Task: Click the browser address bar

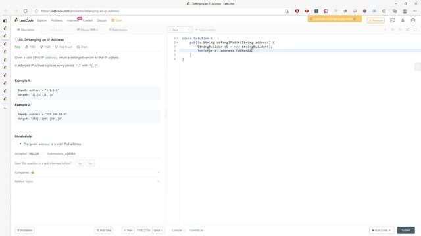Action: [x=161, y=11]
